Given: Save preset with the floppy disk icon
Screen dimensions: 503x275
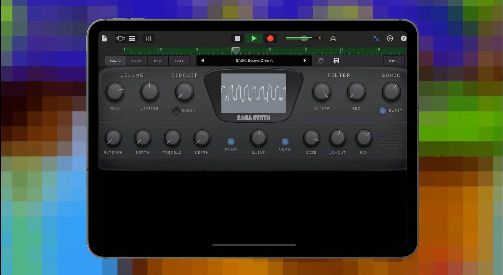Looking at the screenshot, I should 336,61.
